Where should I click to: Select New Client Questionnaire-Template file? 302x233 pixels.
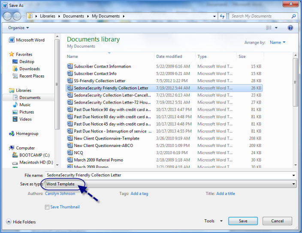[x=164, y=138]
